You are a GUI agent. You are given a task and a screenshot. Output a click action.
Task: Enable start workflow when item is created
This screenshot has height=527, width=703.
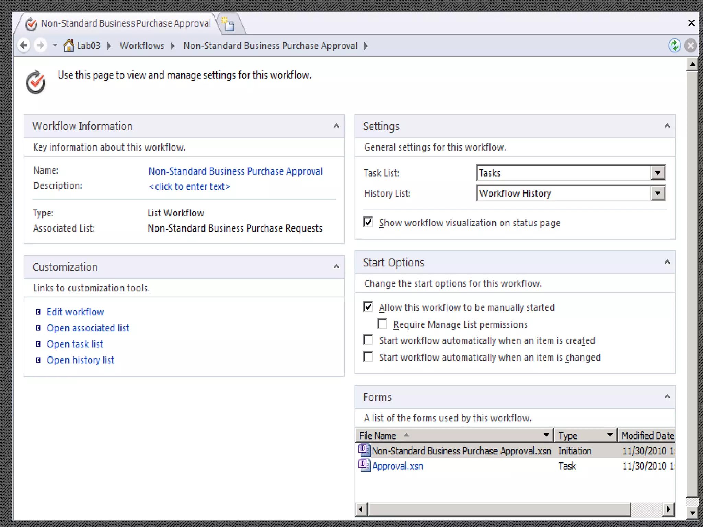[368, 340]
